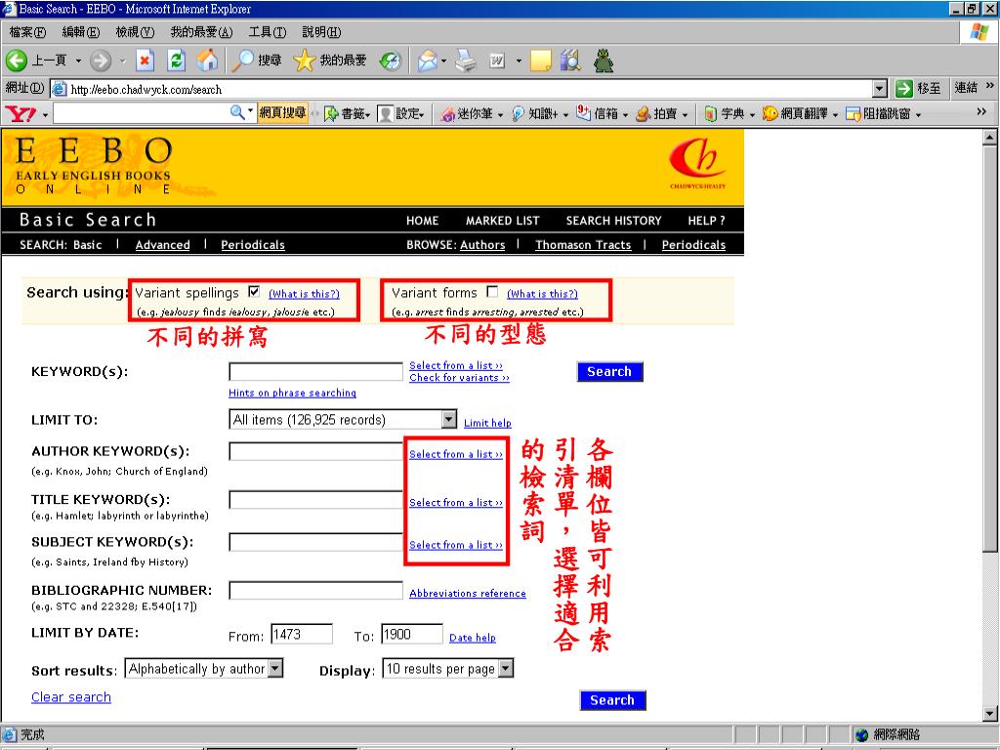
Task: Click Author keyword Select from a list
Action: point(456,454)
